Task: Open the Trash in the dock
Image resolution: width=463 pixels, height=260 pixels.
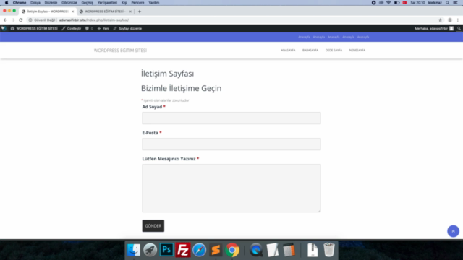Action: (x=329, y=250)
